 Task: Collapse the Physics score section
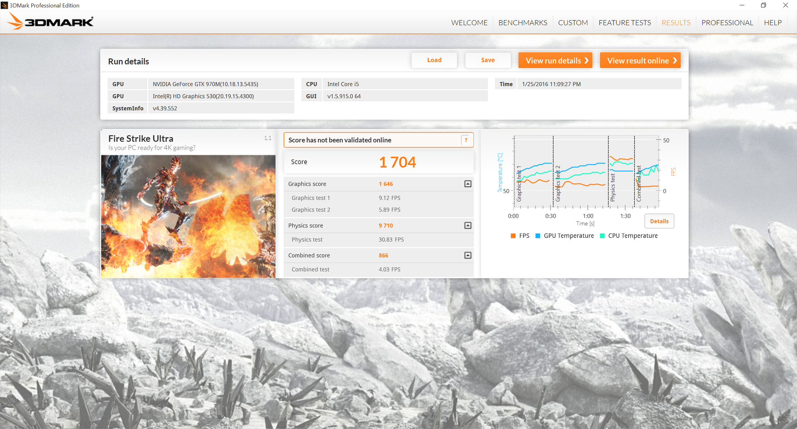(468, 225)
